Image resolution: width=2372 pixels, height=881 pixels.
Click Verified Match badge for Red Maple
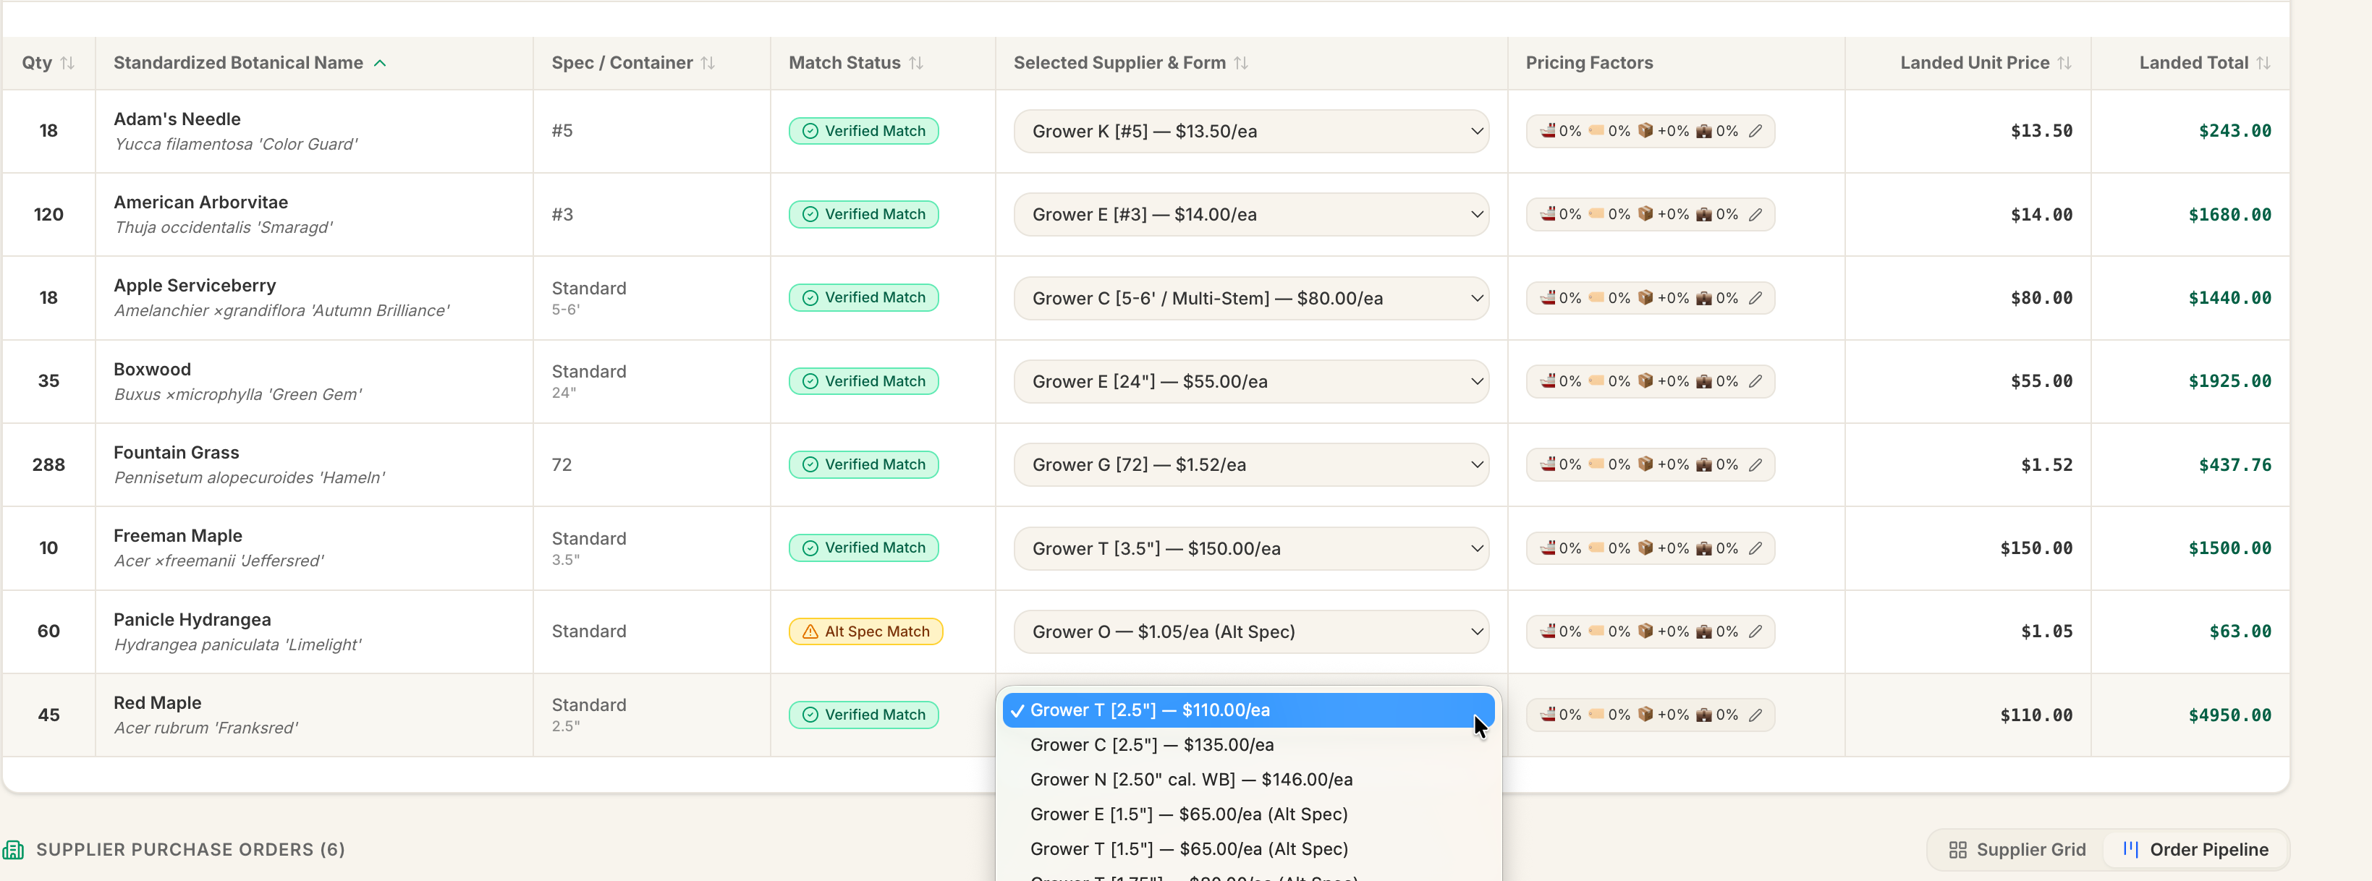coord(864,715)
